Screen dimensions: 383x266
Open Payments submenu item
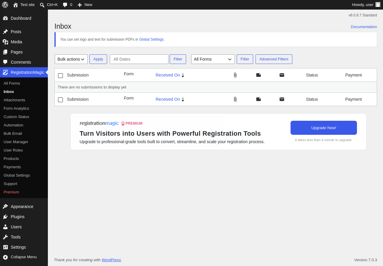[x=24, y=167]
